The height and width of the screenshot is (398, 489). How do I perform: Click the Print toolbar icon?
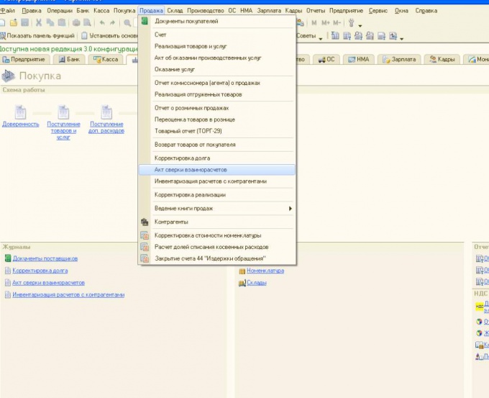(76, 22)
